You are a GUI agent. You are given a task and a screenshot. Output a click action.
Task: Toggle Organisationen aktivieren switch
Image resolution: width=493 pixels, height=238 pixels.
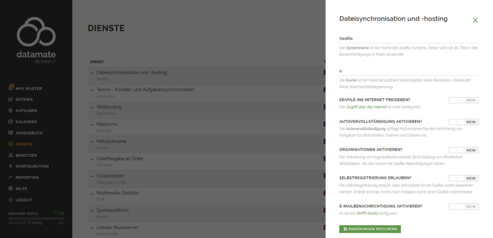pos(464,150)
